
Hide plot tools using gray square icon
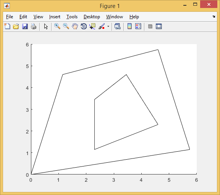click(150, 26)
